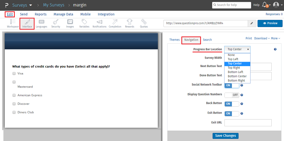Check the Mastercard checkbox
284x141 pixels.
pyautogui.click(x=14, y=82)
